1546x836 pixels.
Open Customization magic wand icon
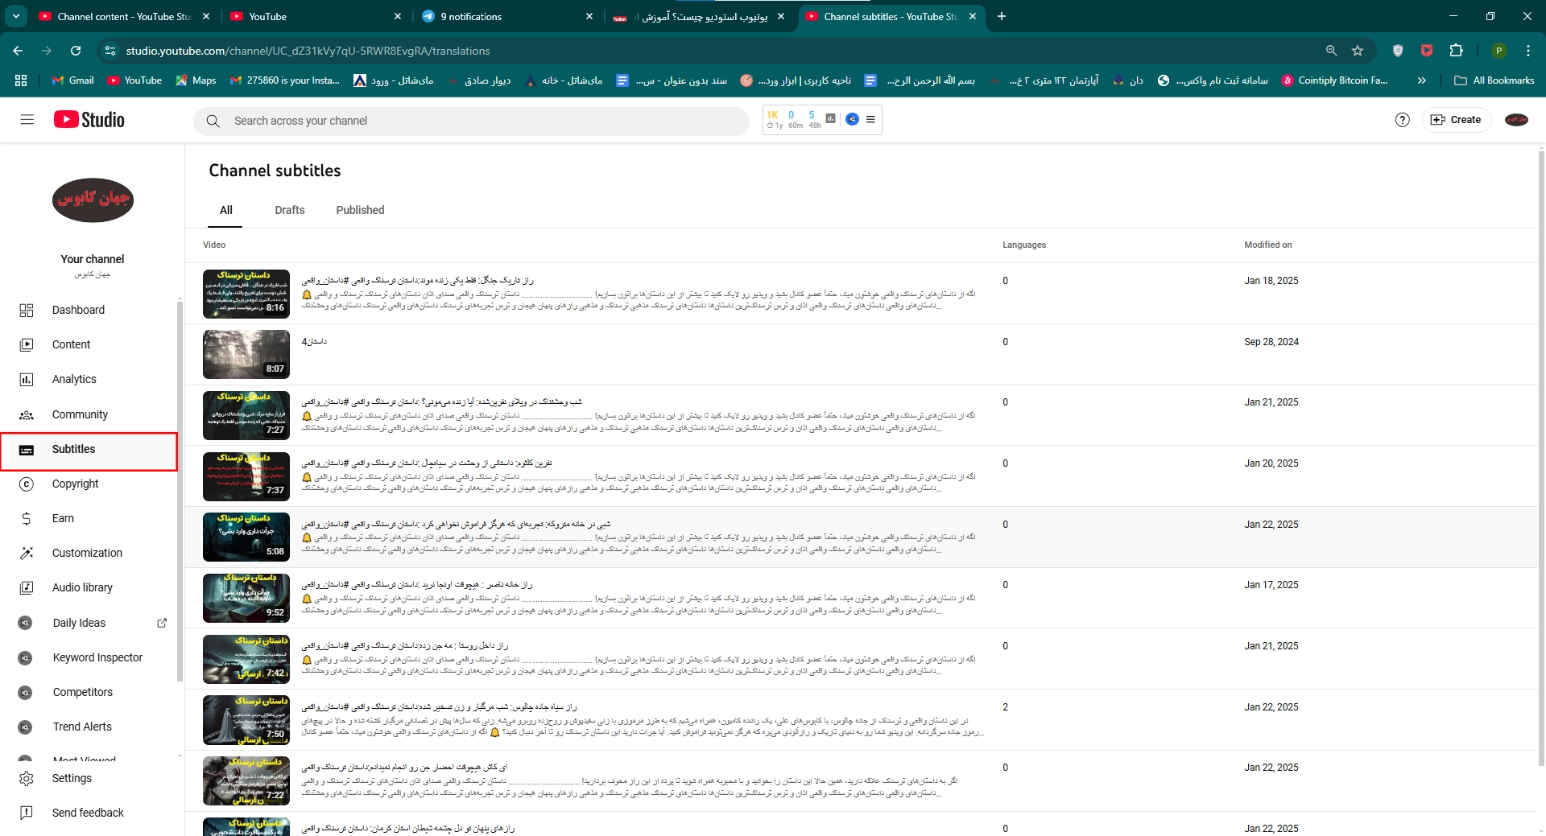(27, 554)
